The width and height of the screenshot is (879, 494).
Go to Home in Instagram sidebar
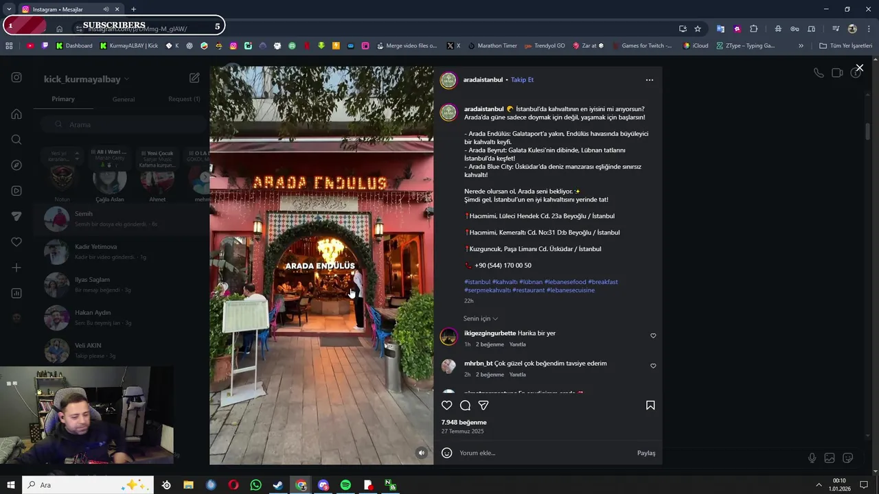(x=16, y=114)
